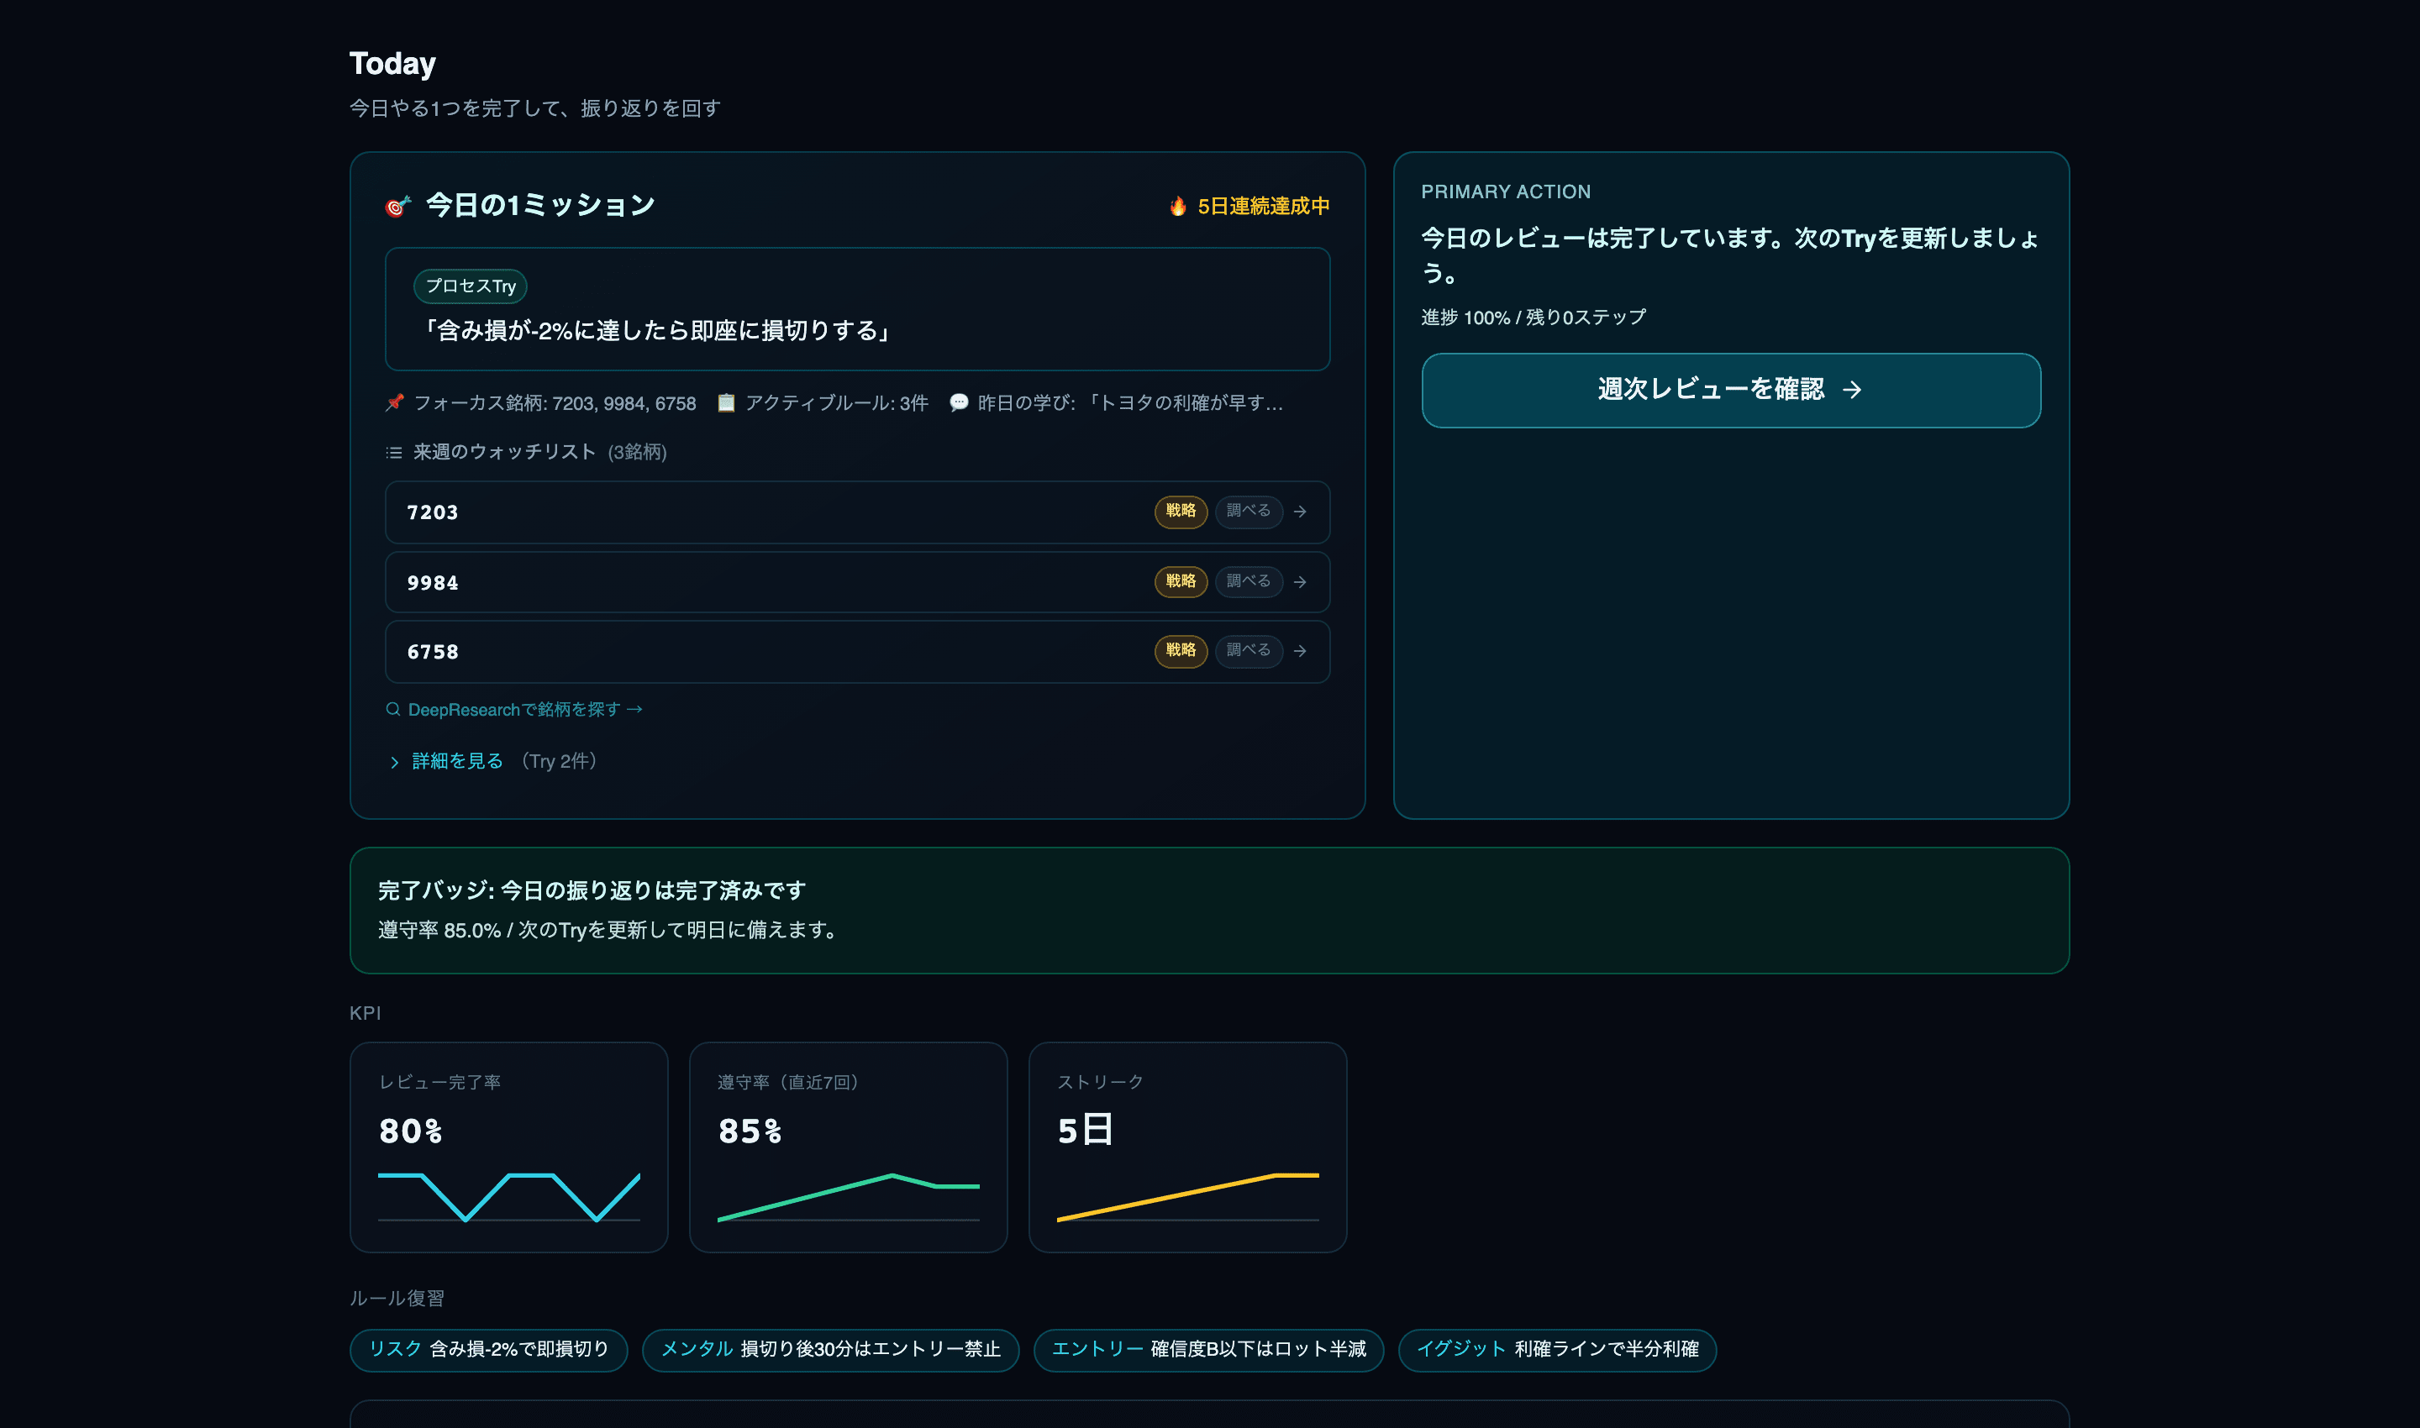Click the pin icon before フォーカス銘柄

click(395, 402)
